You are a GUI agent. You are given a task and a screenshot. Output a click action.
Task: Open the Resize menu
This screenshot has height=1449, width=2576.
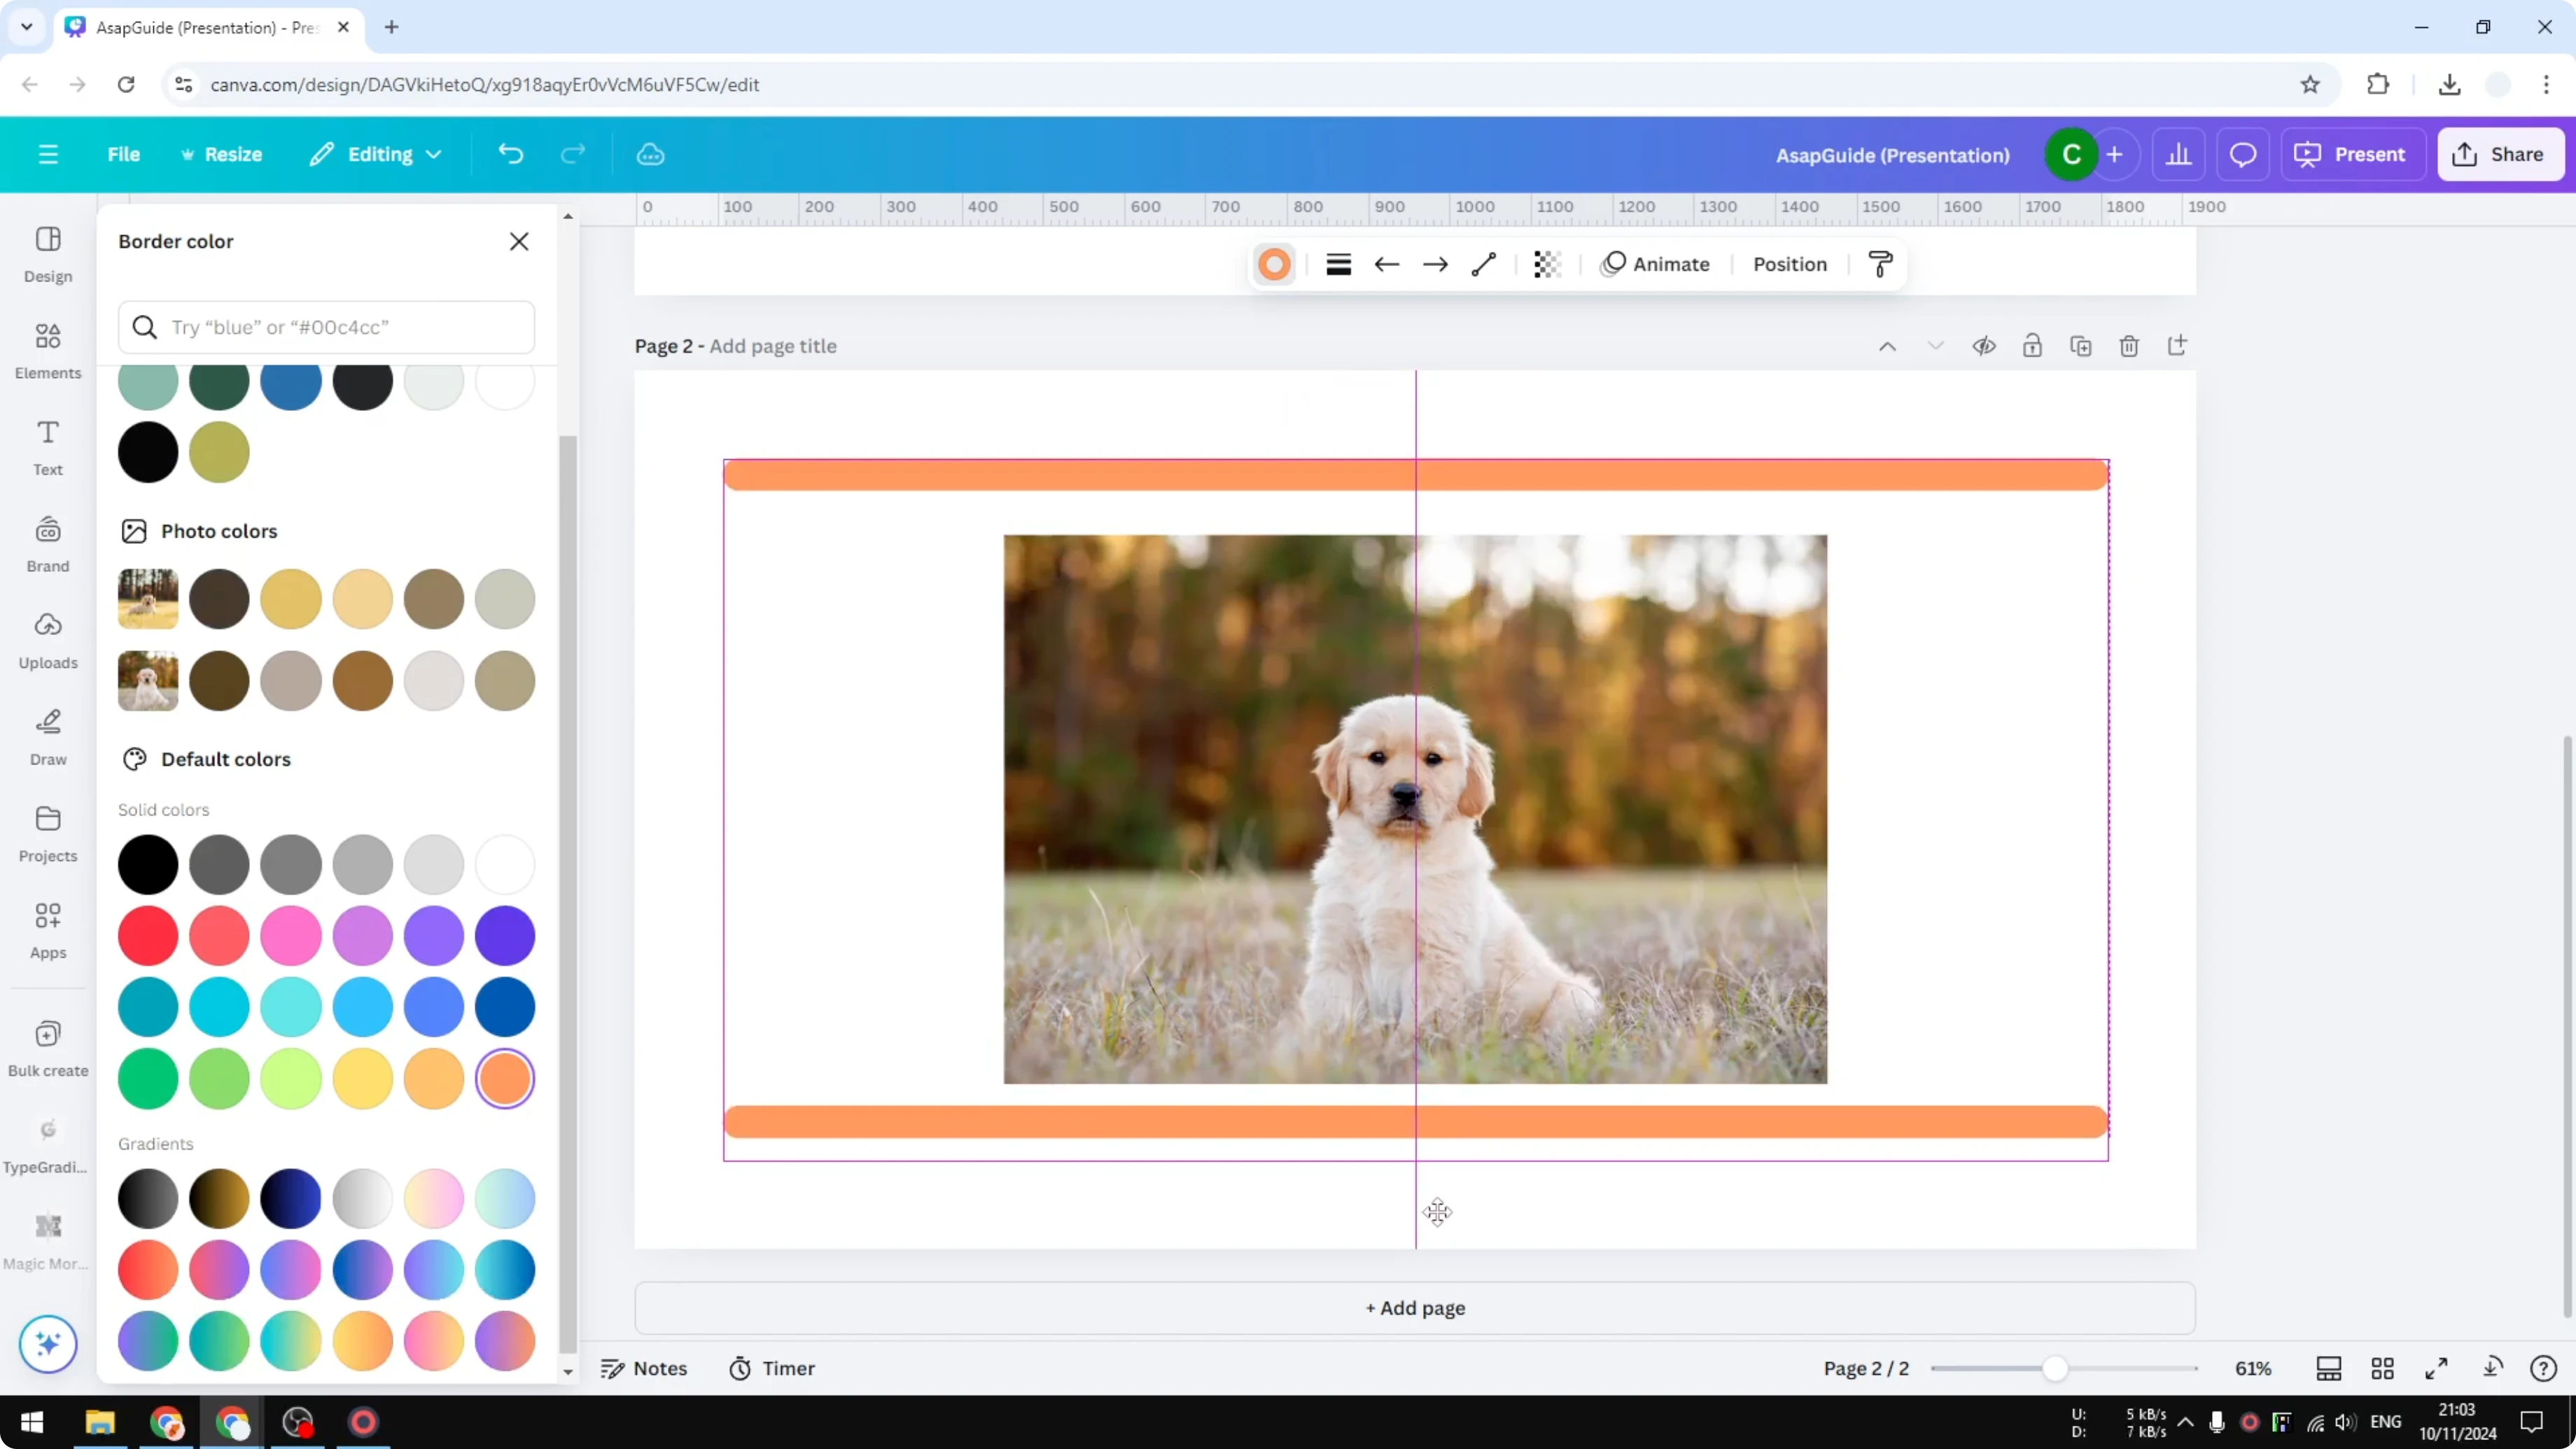[x=222, y=154]
